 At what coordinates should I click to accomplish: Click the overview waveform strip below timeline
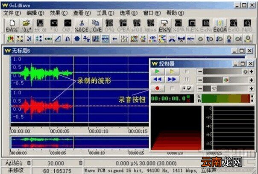click(79, 142)
